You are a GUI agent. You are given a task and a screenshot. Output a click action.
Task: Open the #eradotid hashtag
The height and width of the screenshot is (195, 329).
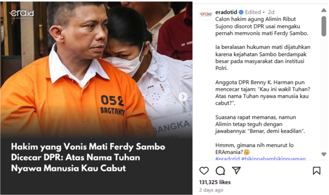tap(227, 159)
